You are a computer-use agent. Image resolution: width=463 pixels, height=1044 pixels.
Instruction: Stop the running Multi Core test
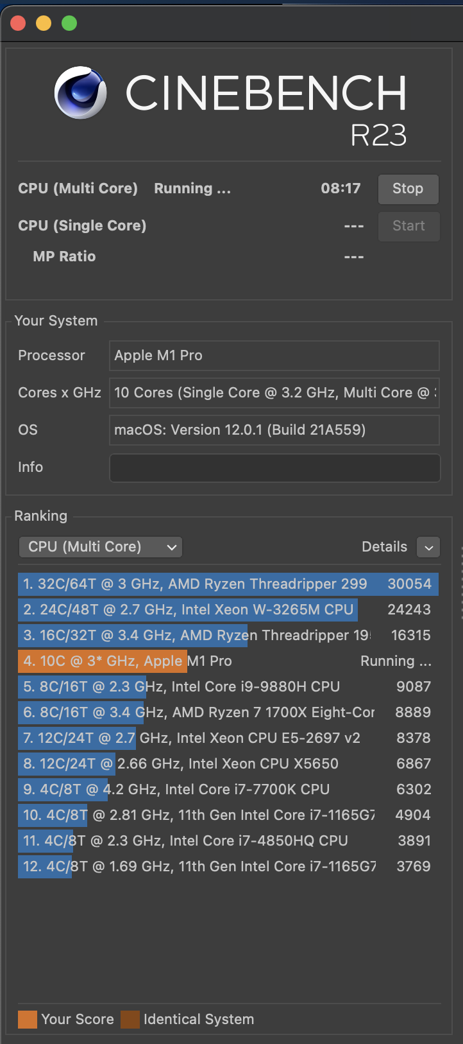[408, 189]
